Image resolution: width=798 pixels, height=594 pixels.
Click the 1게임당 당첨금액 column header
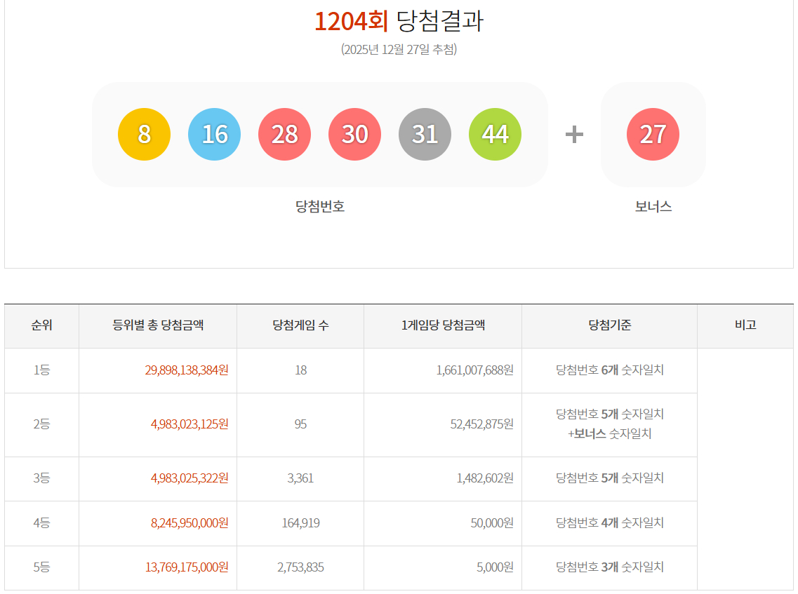coord(443,325)
